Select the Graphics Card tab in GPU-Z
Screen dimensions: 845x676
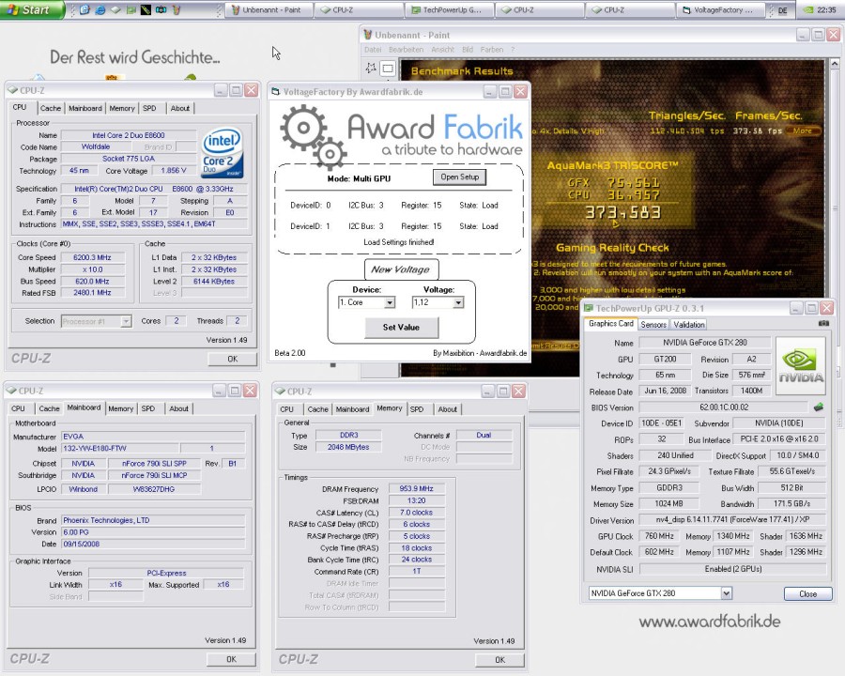[610, 323]
